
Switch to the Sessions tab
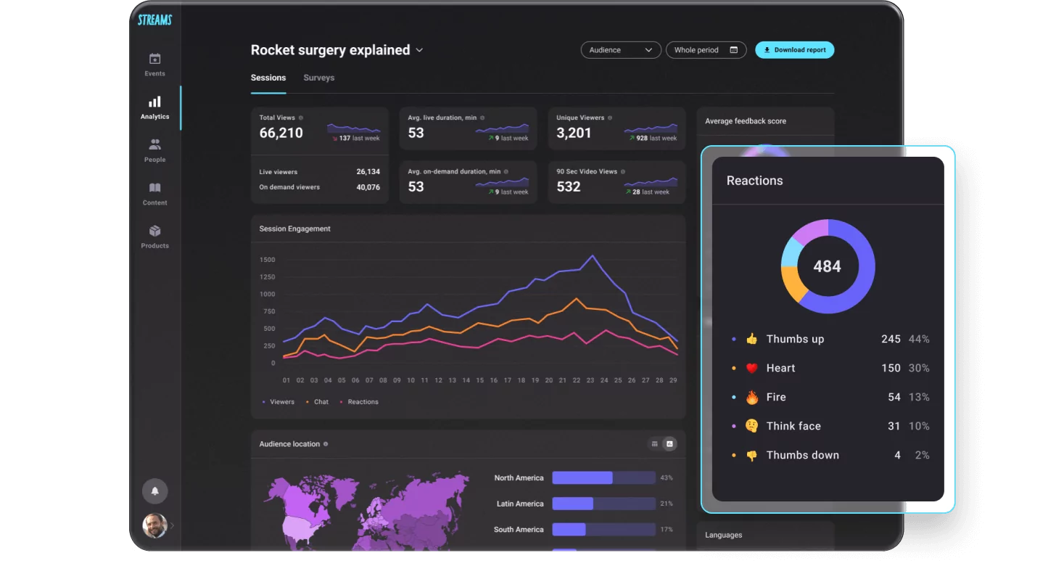pyautogui.click(x=268, y=78)
